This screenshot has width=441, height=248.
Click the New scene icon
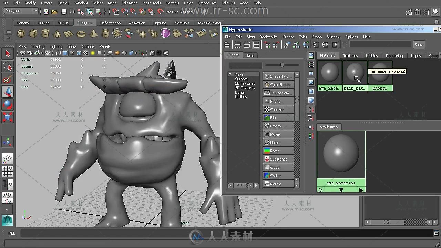(46, 12)
